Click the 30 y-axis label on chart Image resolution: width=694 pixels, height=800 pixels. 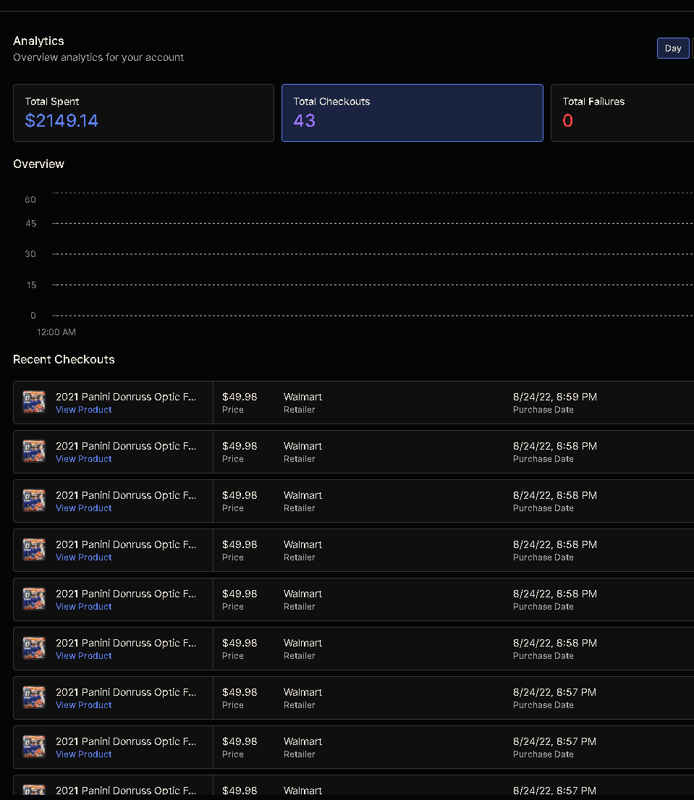[30, 254]
